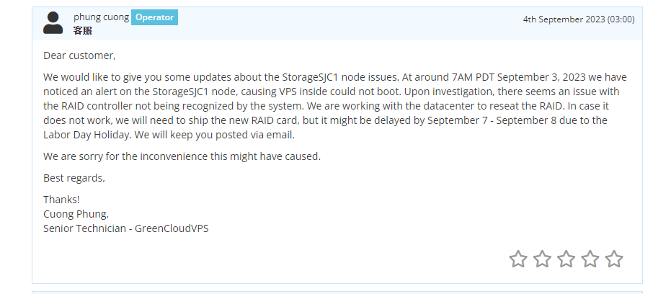Select the fourth rating star

[x=590, y=259]
